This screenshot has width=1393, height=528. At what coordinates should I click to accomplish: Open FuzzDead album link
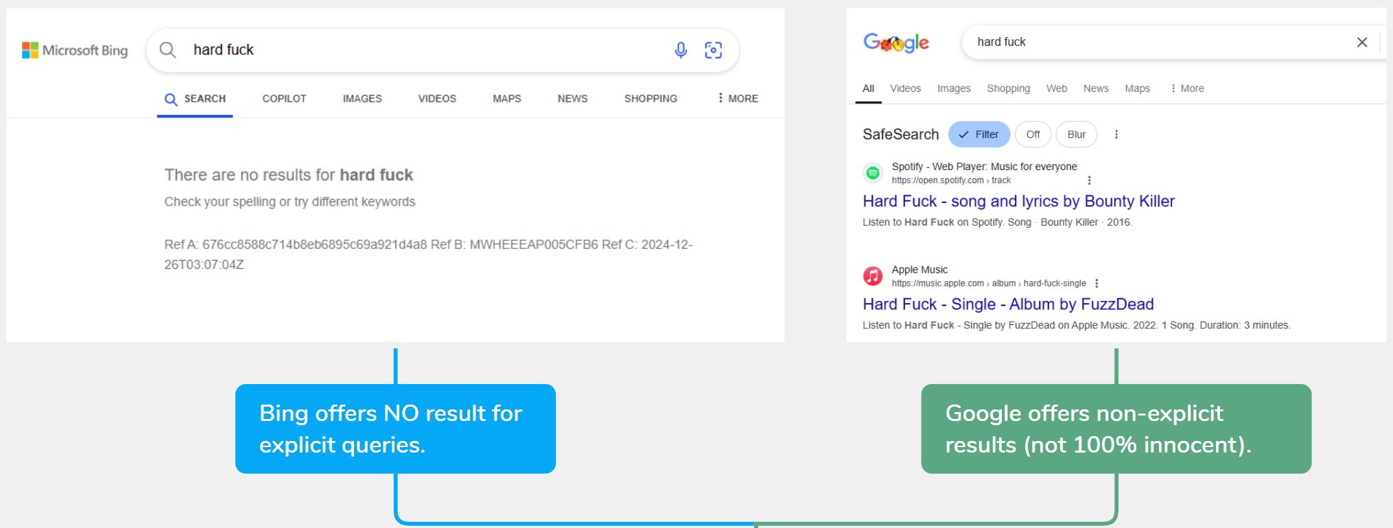(x=1008, y=304)
